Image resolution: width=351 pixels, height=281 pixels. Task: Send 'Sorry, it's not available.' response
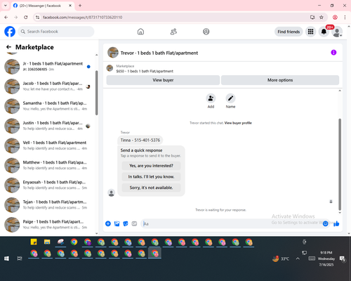[x=151, y=188]
